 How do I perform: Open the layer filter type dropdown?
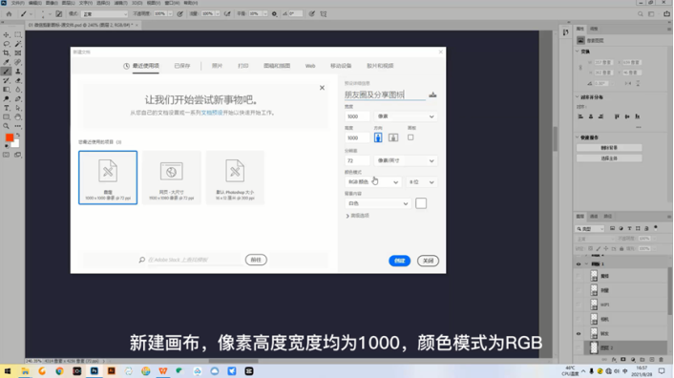point(590,228)
